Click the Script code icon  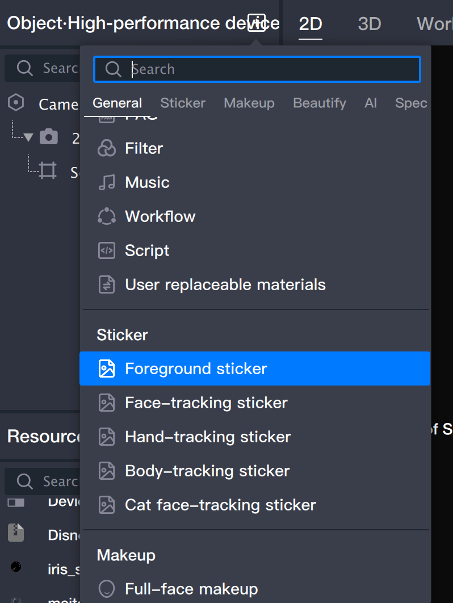(107, 250)
